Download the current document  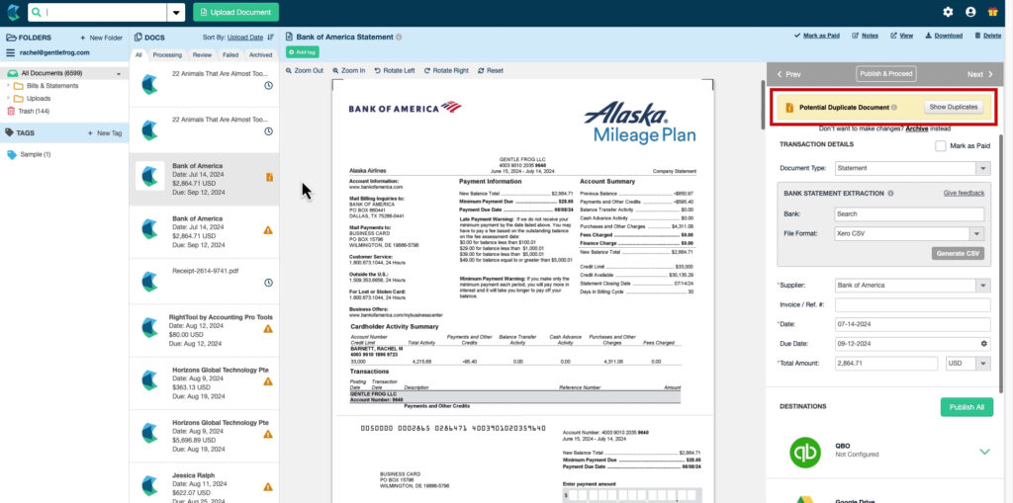point(943,36)
